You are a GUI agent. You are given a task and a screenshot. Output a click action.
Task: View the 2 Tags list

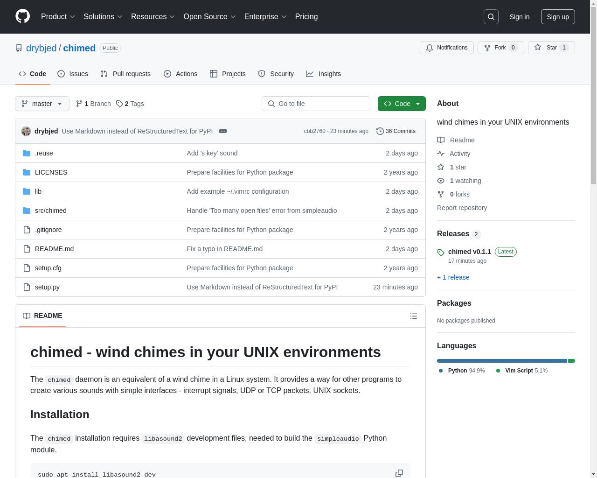pos(130,104)
